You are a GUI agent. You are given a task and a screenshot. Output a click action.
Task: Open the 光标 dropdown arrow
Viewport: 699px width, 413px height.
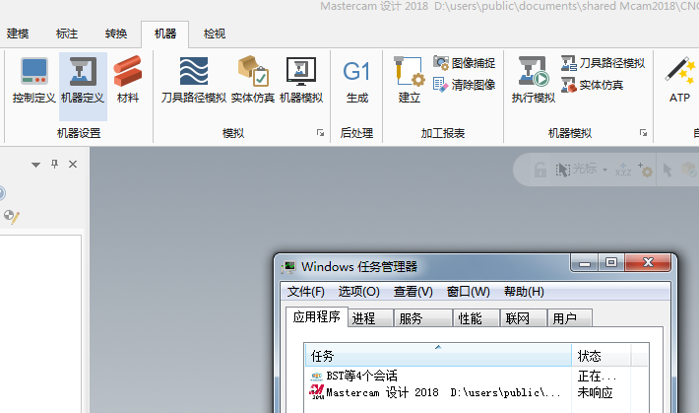coord(604,171)
